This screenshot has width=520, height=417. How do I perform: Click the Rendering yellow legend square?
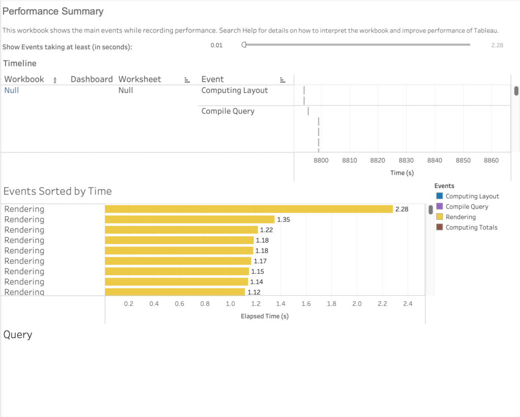point(439,217)
